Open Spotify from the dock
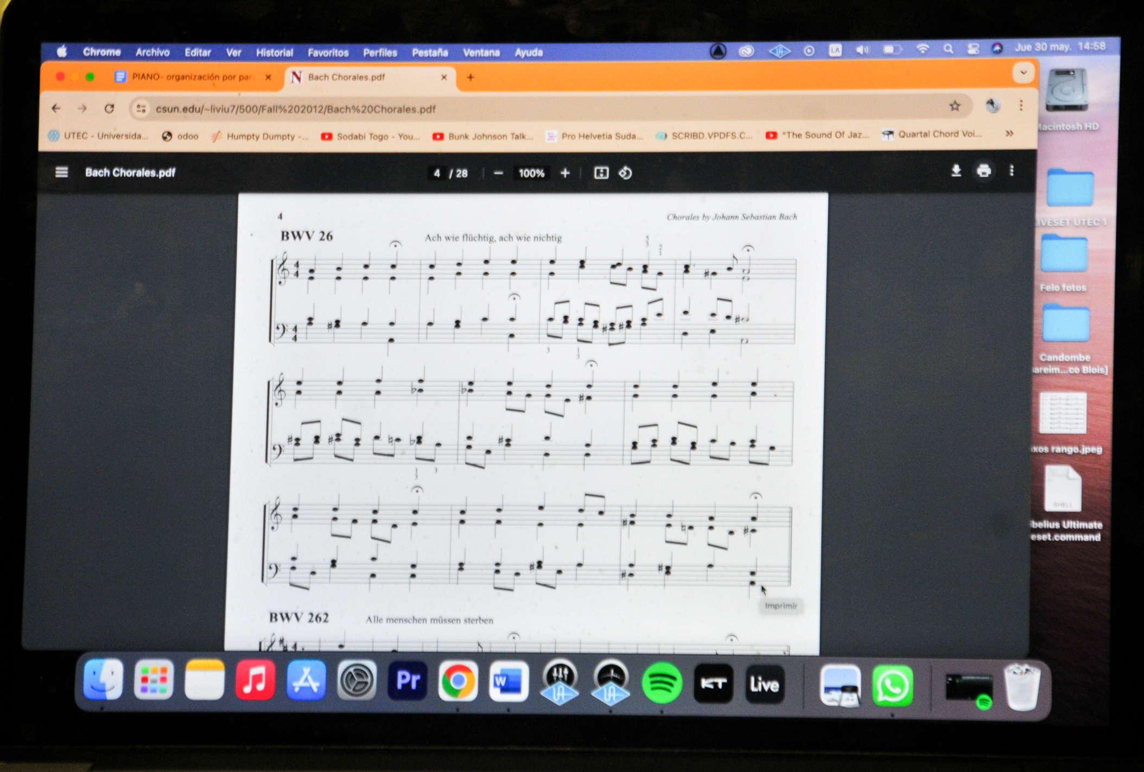 (662, 683)
